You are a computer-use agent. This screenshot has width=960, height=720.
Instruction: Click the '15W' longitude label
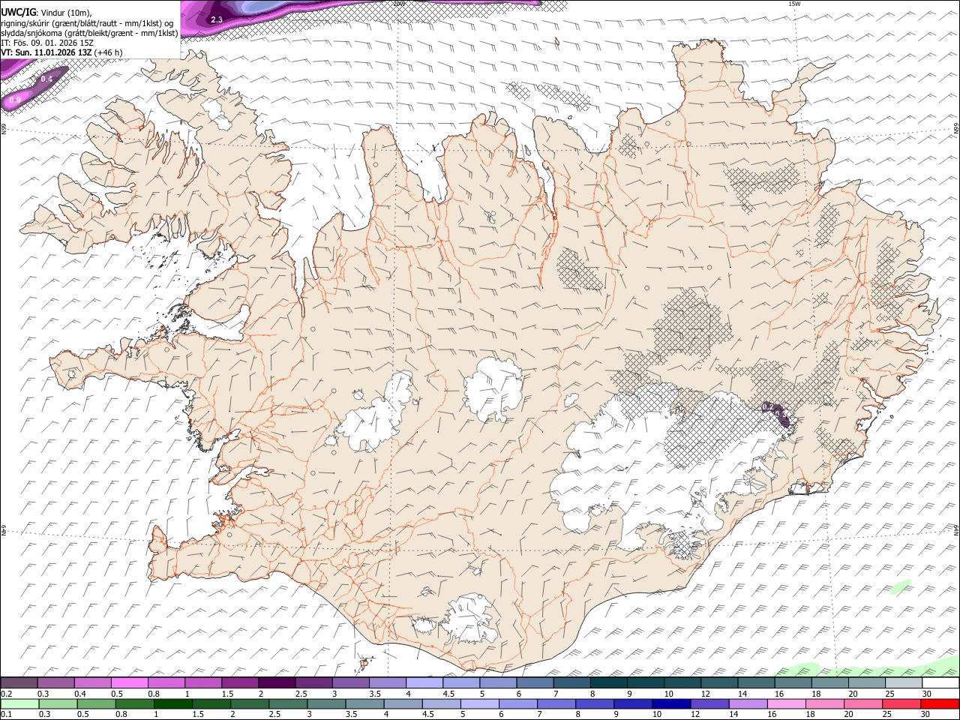(794, 4)
